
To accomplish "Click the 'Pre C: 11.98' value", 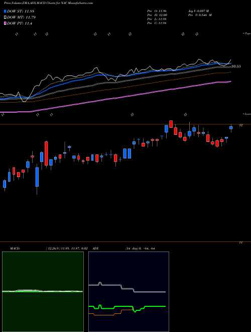I will pos(157,23).
